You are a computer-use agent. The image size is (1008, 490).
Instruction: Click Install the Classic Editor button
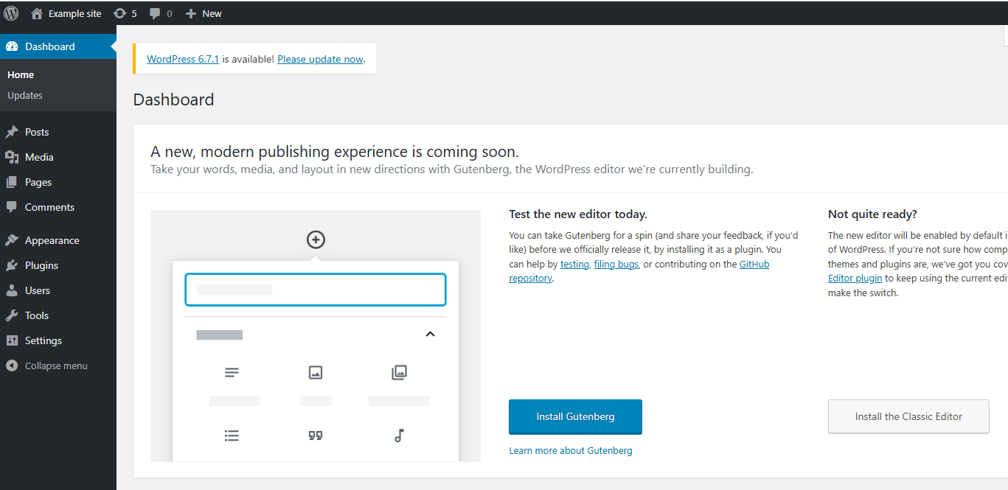click(908, 416)
